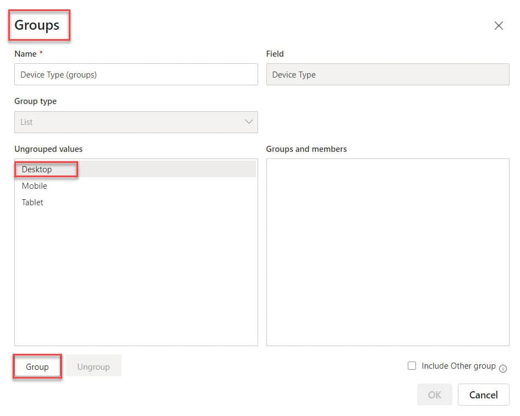Click the Group button
The image size is (520, 416).
[37, 366]
